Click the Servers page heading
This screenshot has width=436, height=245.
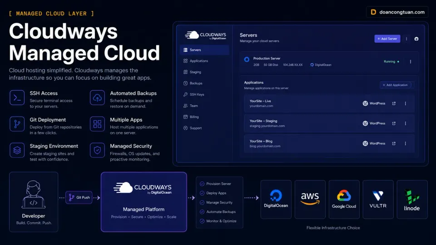(248, 35)
